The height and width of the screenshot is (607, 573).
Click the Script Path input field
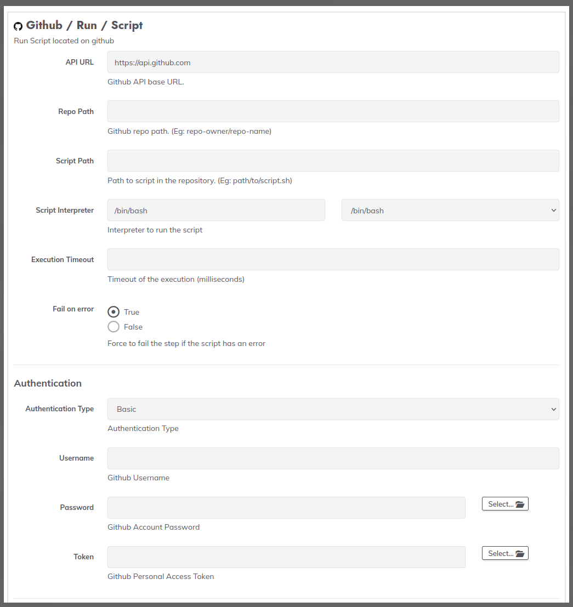333,161
